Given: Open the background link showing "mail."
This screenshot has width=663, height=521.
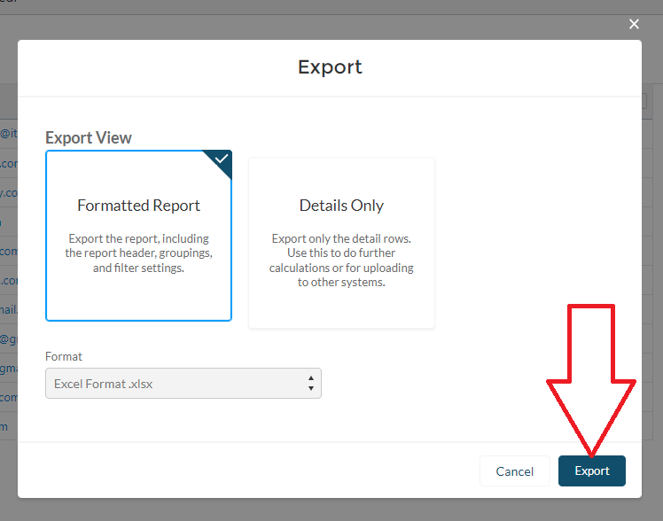Looking at the screenshot, I should (x=8, y=309).
